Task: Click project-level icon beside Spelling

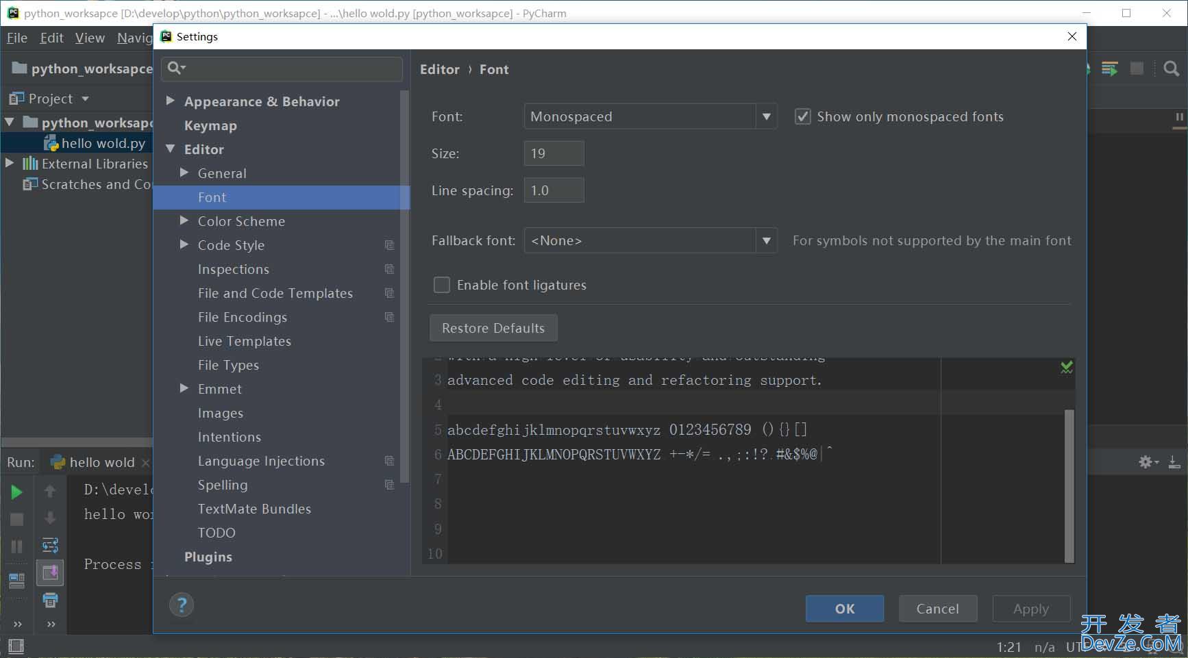Action: pyautogui.click(x=389, y=485)
